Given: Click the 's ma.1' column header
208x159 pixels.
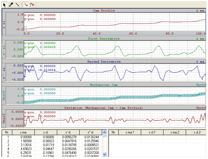Looking at the screenshot, I should coord(130,132).
